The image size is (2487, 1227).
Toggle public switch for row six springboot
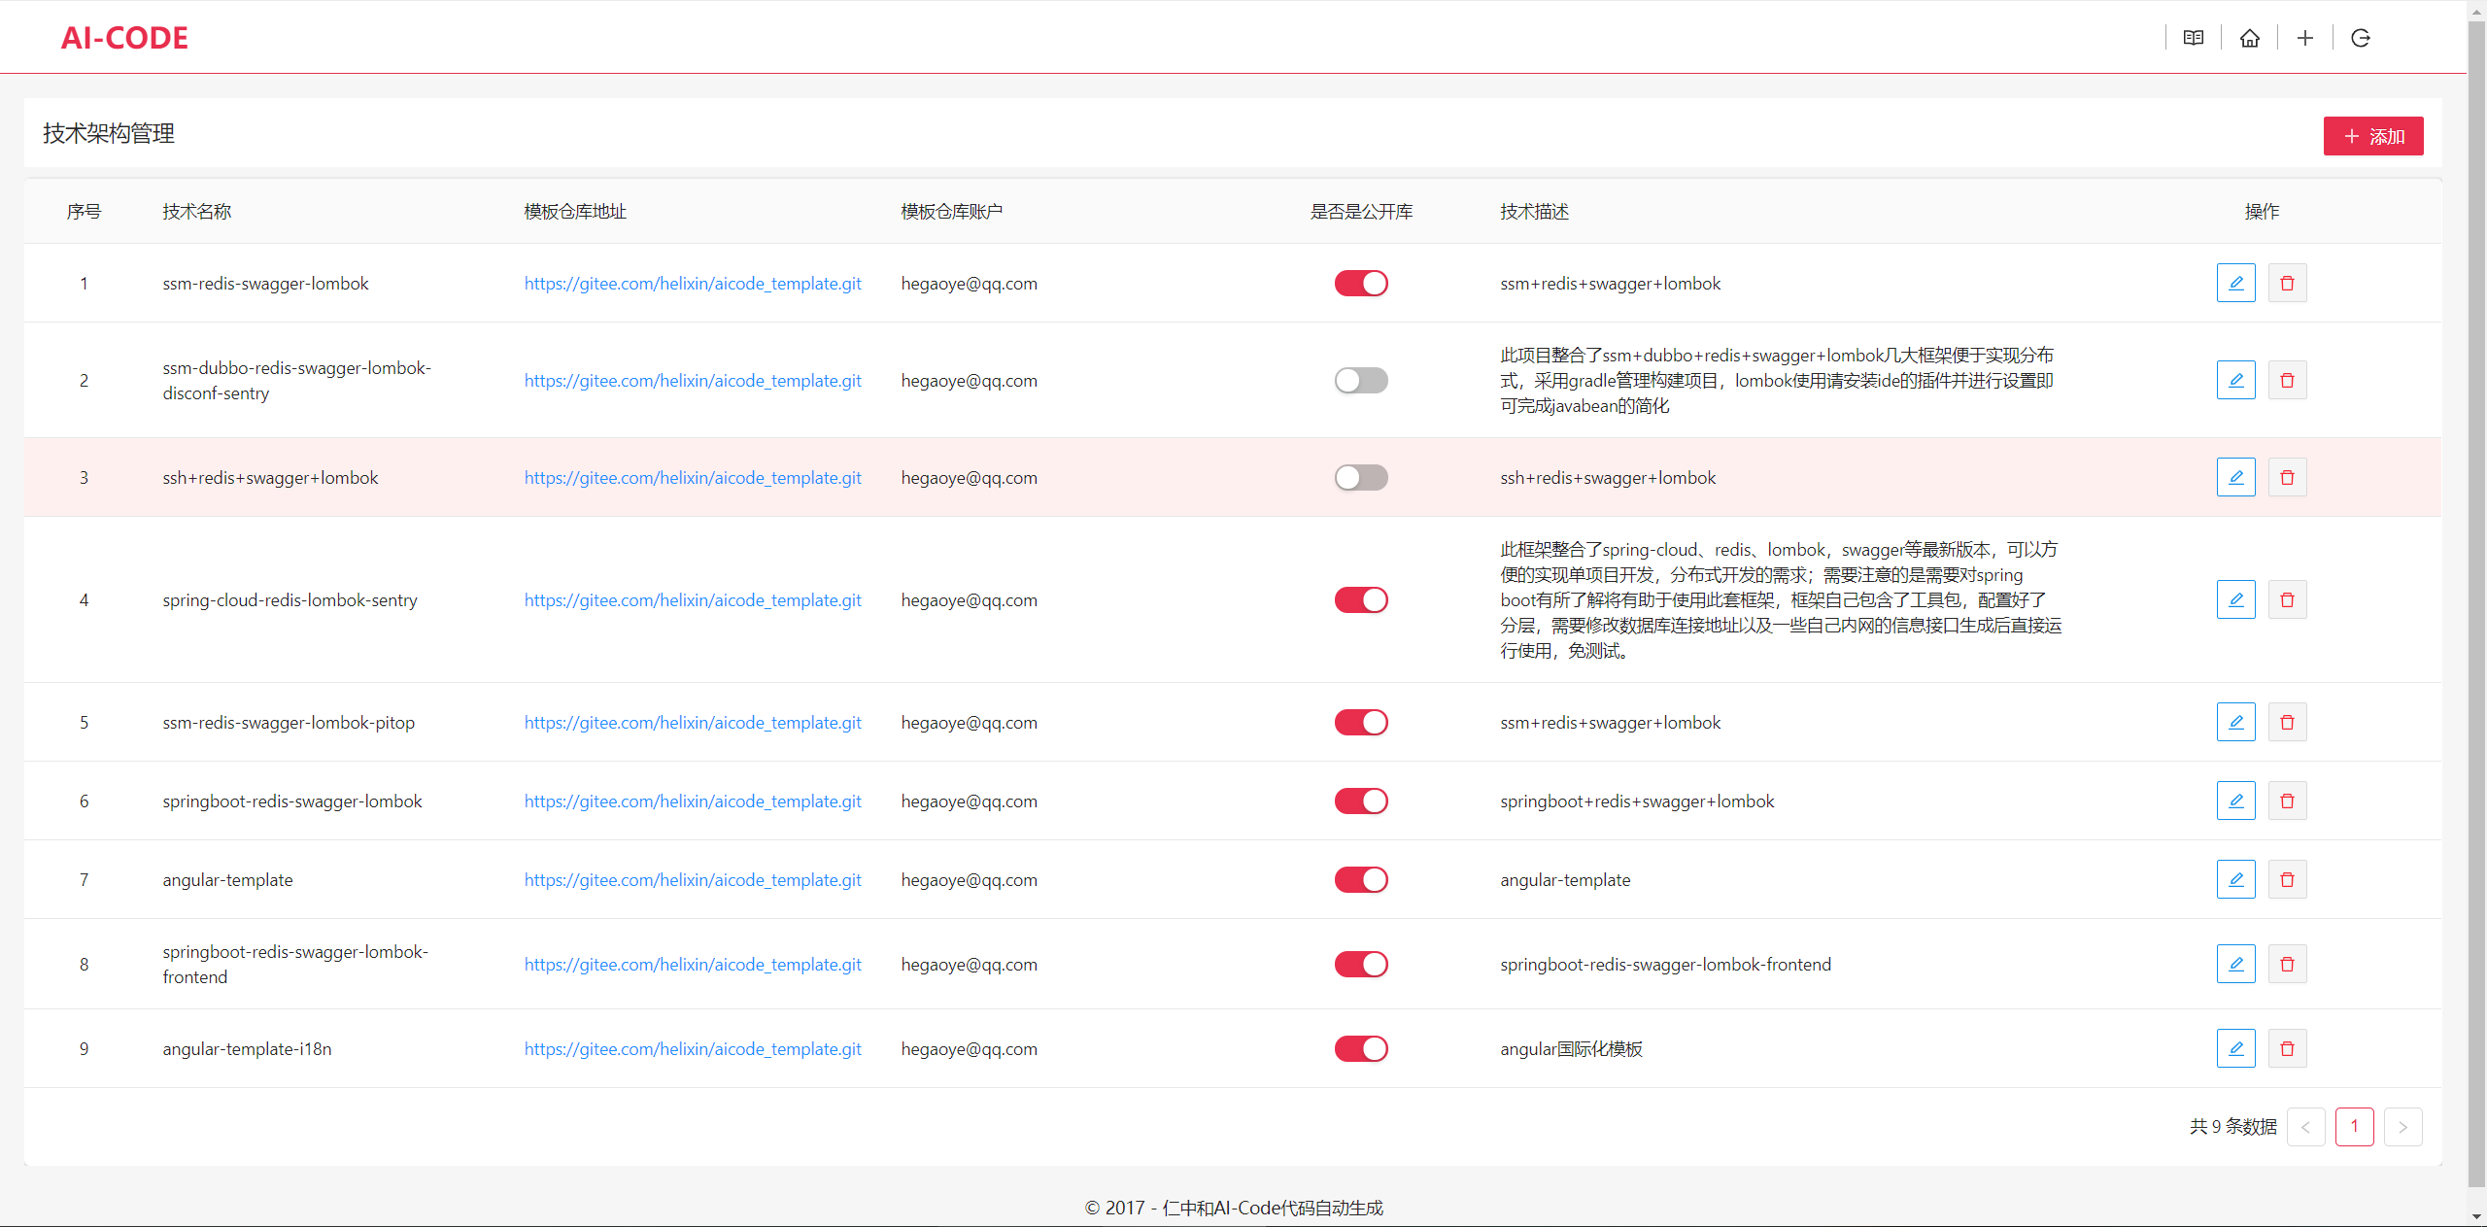pos(1360,801)
